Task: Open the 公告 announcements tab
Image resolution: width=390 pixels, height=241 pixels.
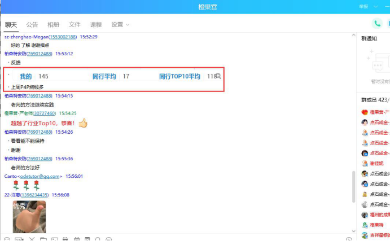Action: [x=32, y=25]
